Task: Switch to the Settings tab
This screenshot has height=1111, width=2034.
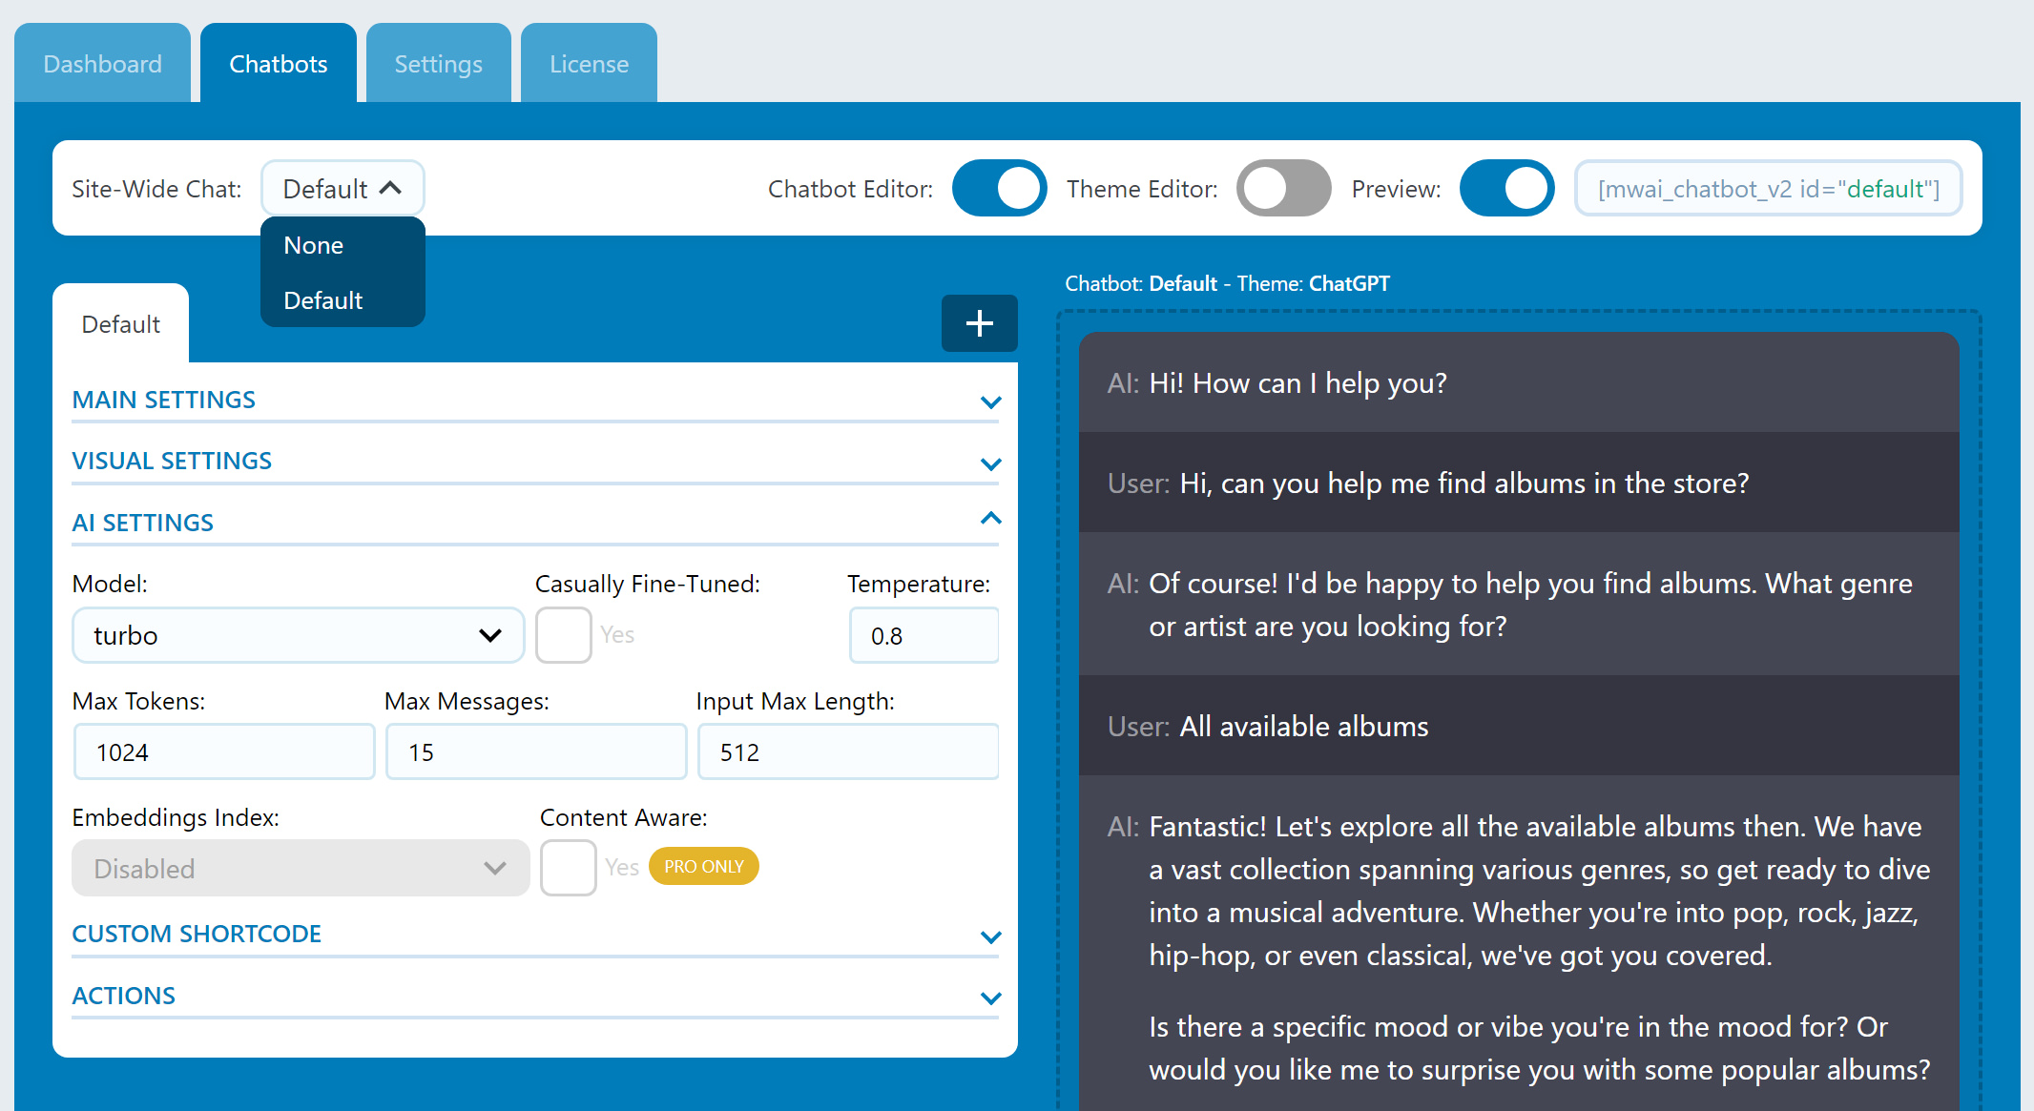Action: (x=438, y=63)
